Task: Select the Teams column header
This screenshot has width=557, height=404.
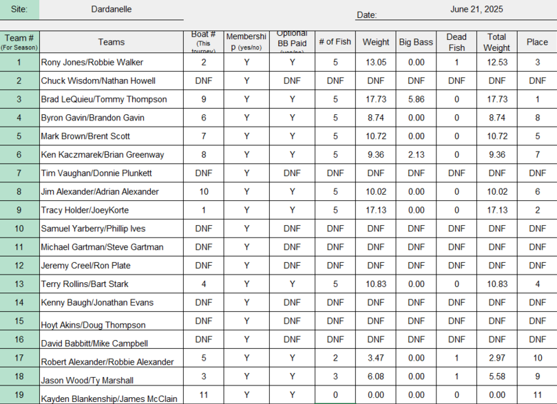Action: pos(111,42)
